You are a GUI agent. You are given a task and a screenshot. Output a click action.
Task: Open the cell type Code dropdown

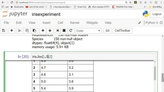(88, 31)
